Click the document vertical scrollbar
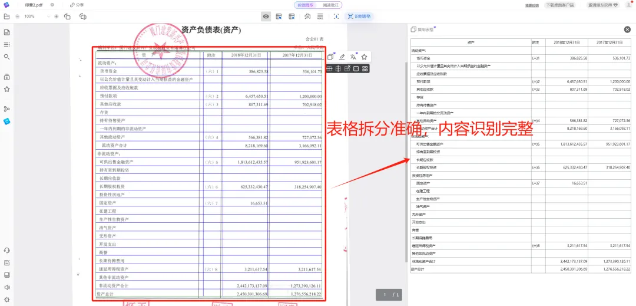Screen dimensions: 636x306 pos(406,162)
